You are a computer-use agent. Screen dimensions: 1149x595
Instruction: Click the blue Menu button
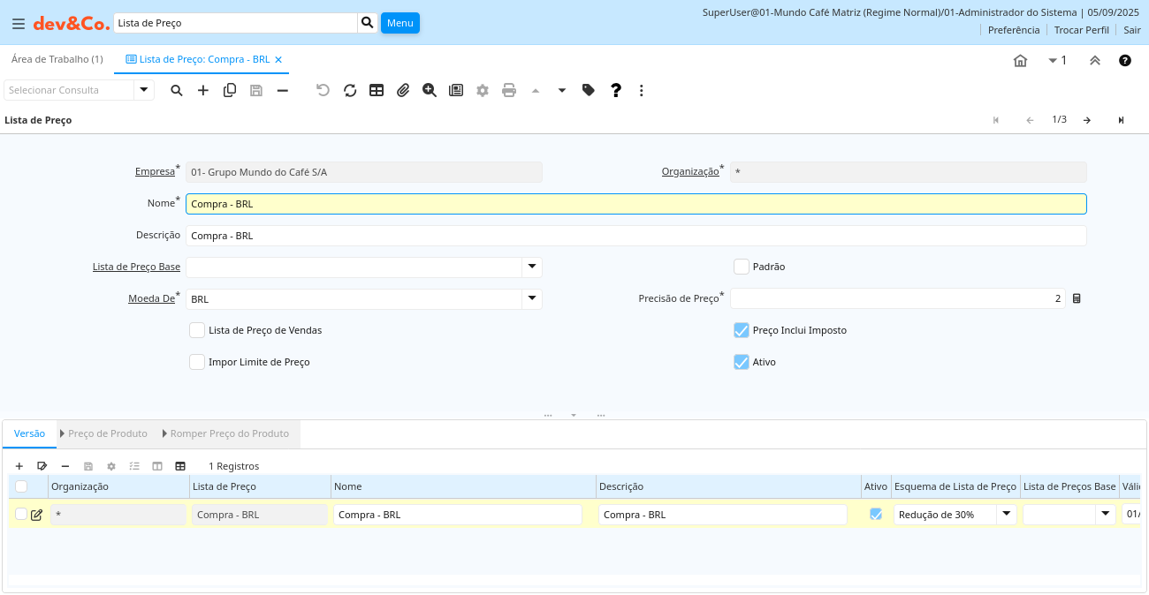399,23
